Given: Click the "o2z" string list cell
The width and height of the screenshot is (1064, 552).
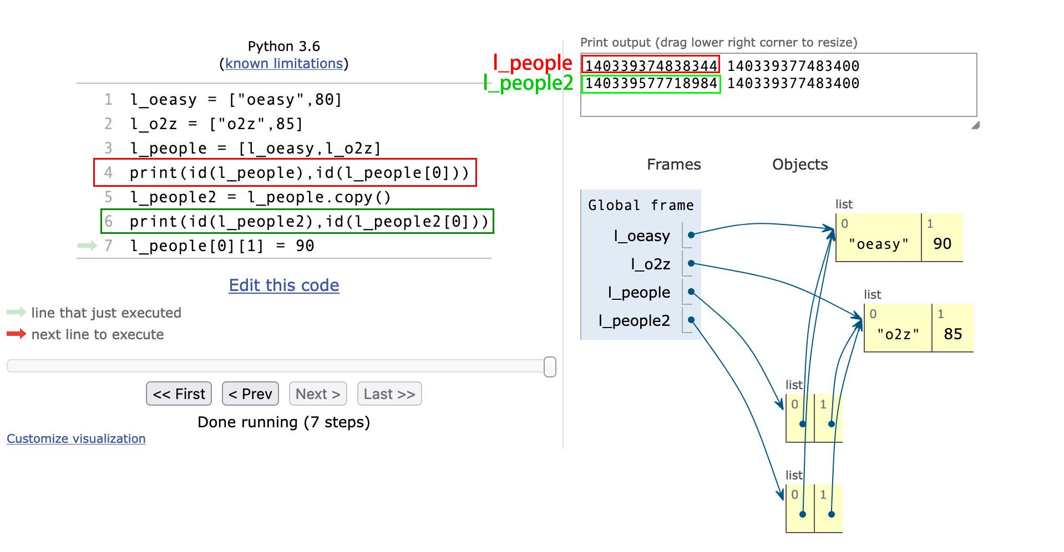Looking at the screenshot, I should [x=898, y=328].
